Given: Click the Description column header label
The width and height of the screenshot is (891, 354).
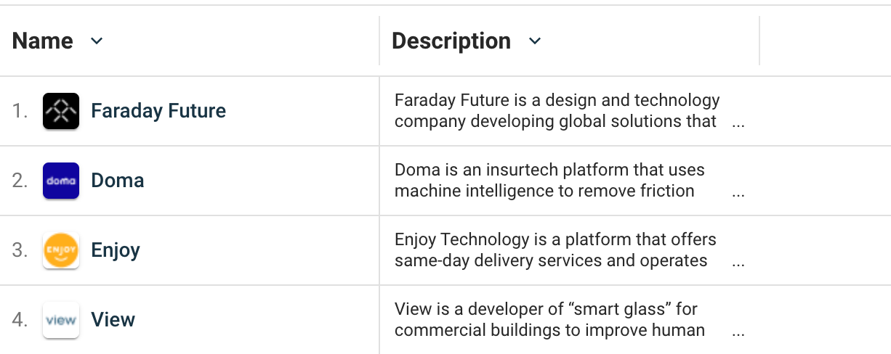Looking at the screenshot, I should pyautogui.click(x=451, y=41).
